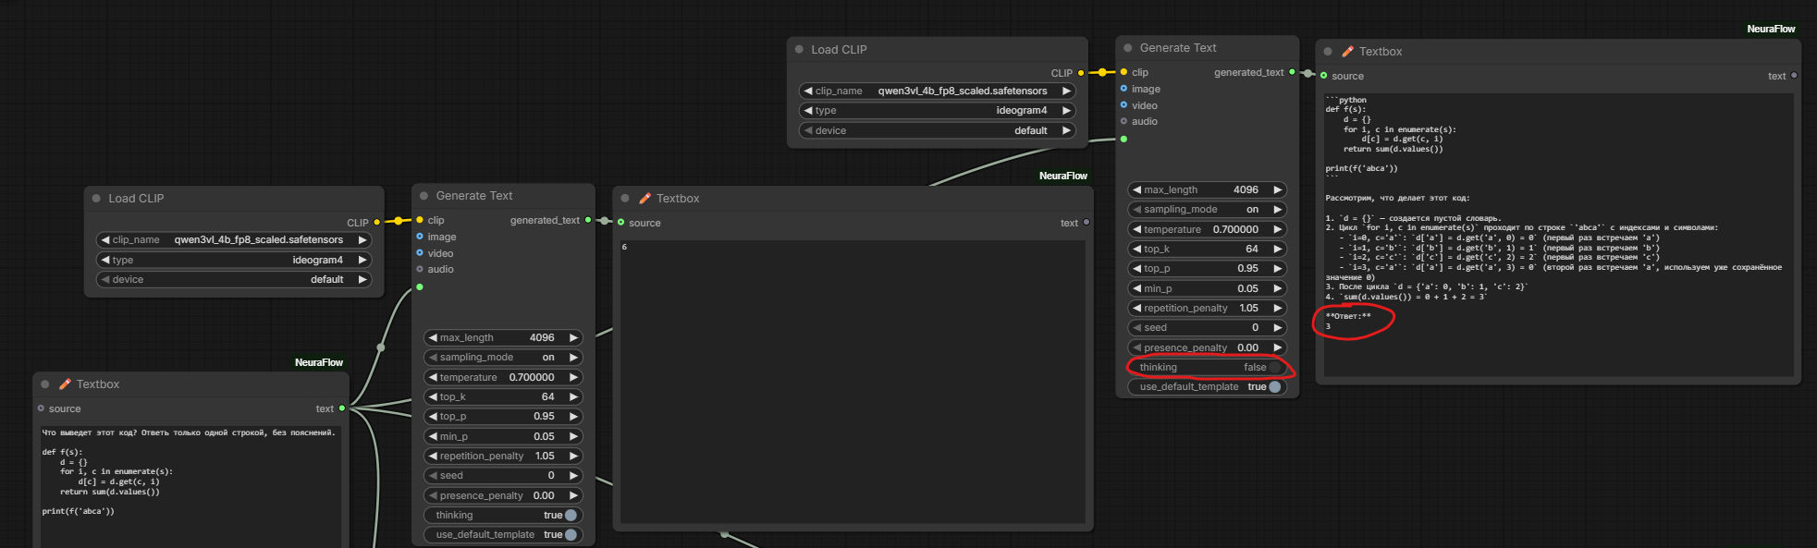Click NeuraFlow badge above python answer Textbox

[1771, 29]
